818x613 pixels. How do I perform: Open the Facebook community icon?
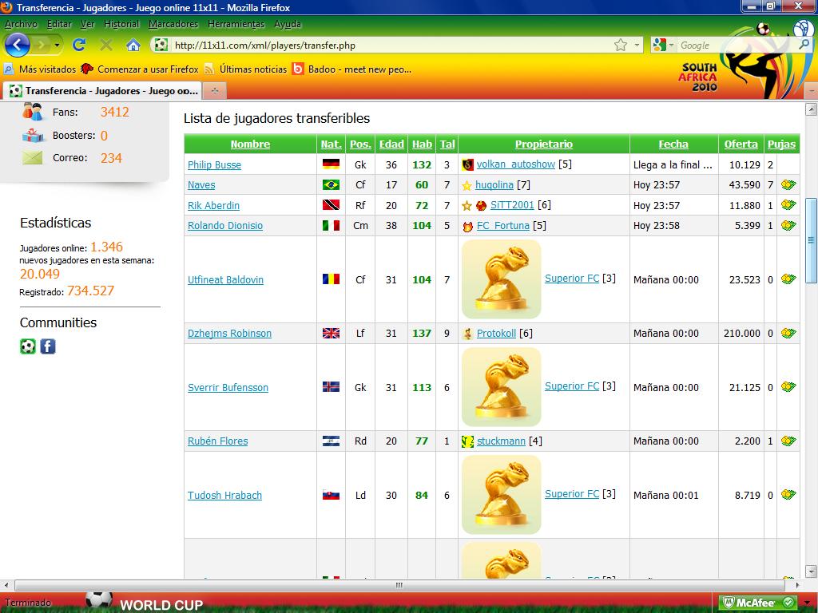48,346
